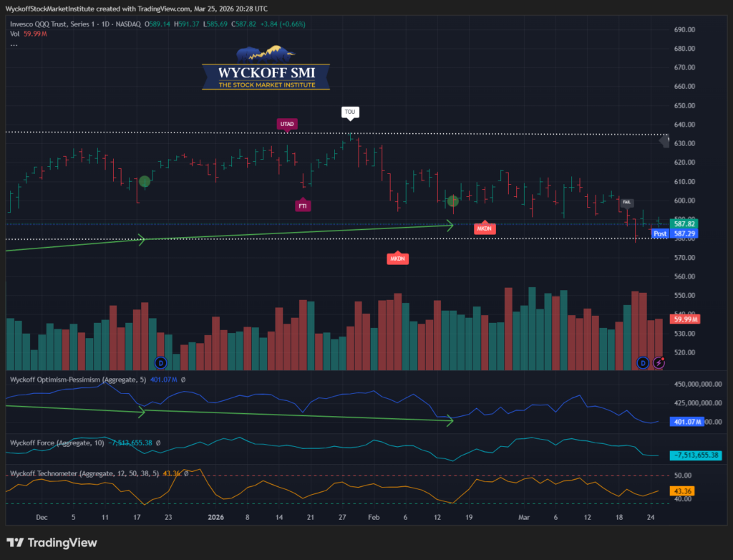Click the lower MKDN label near 570

coord(397,258)
